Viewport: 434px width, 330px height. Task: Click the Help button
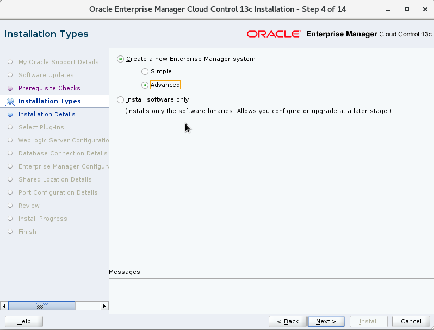tap(24, 321)
